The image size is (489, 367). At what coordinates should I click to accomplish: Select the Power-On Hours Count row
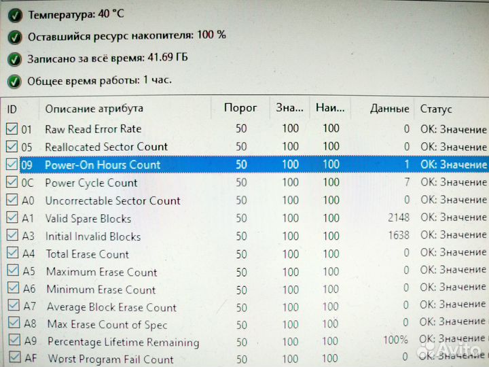click(x=103, y=164)
